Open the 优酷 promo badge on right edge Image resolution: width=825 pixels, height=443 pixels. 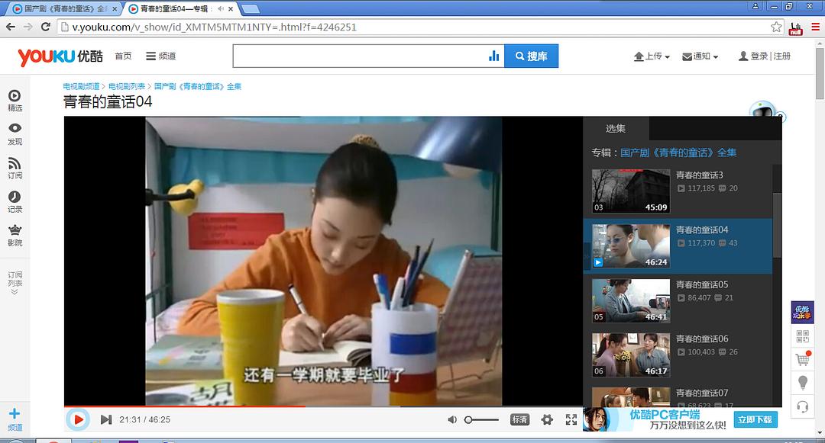[802, 313]
